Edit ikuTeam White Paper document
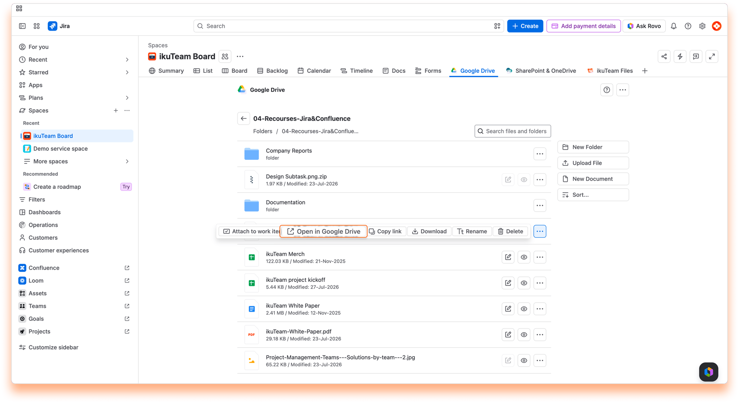 pyautogui.click(x=508, y=309)
